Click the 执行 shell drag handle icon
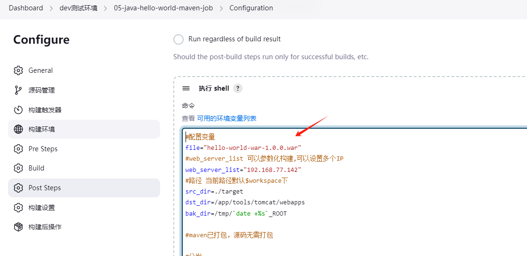Viewport: 527px width, 256px height. 186,88
